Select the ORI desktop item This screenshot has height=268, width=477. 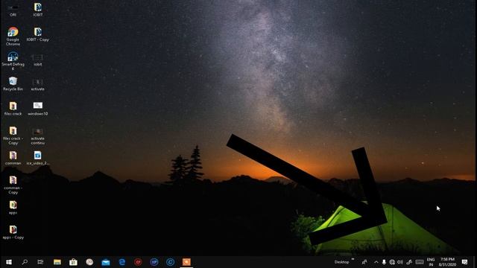13,10
